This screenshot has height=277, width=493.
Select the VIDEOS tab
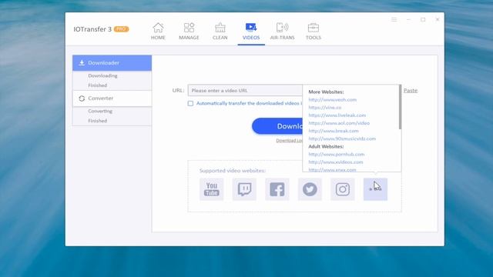point(251,32)
